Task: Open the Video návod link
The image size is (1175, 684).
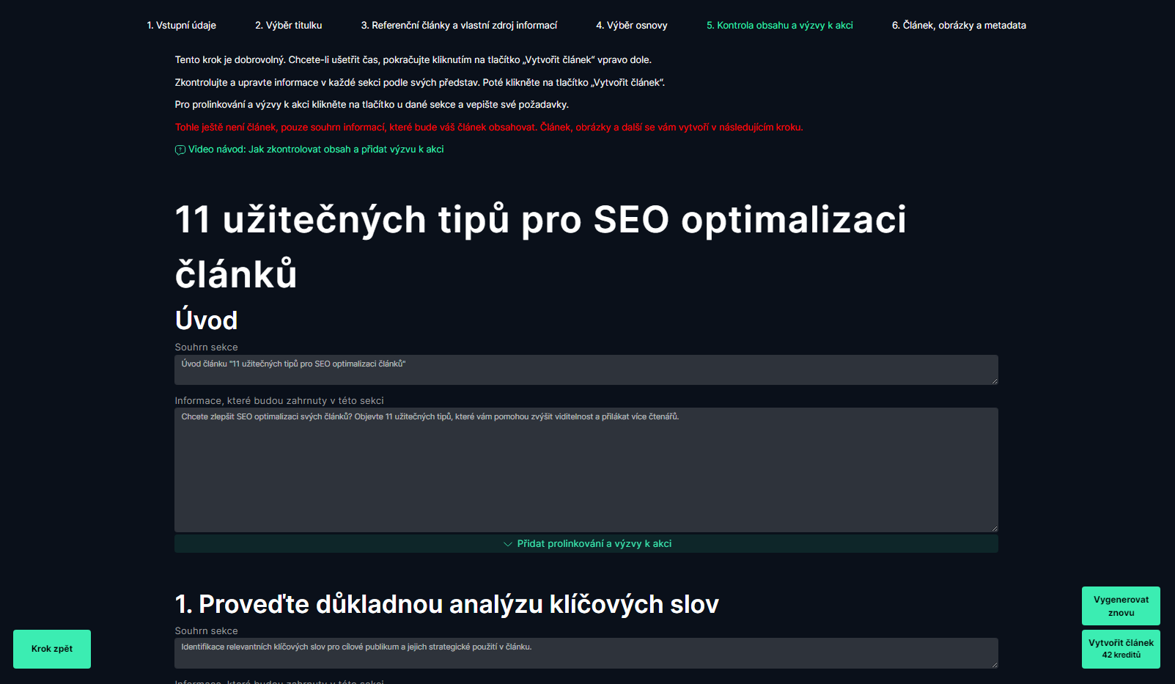Action: pos(316,149)
